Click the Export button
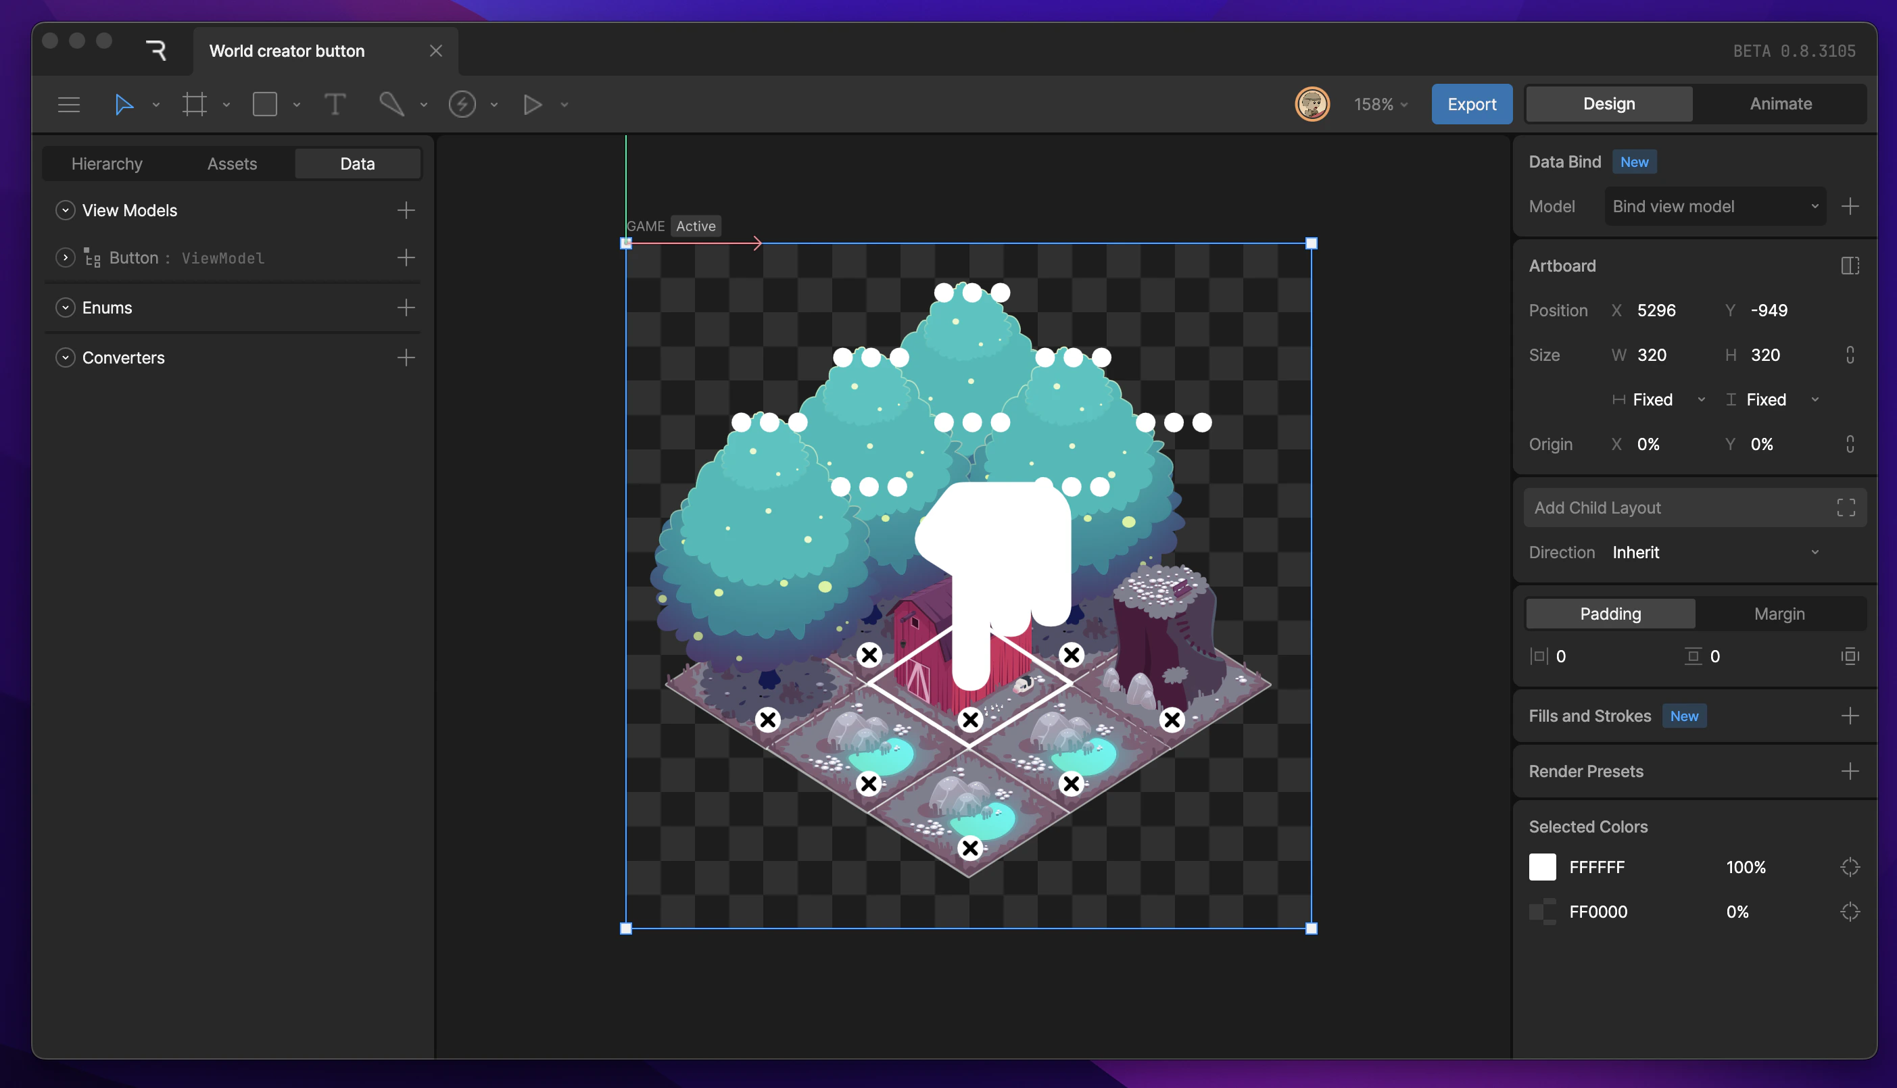This screenshot has width=1897, height=1088. [x=1471, y=104]
